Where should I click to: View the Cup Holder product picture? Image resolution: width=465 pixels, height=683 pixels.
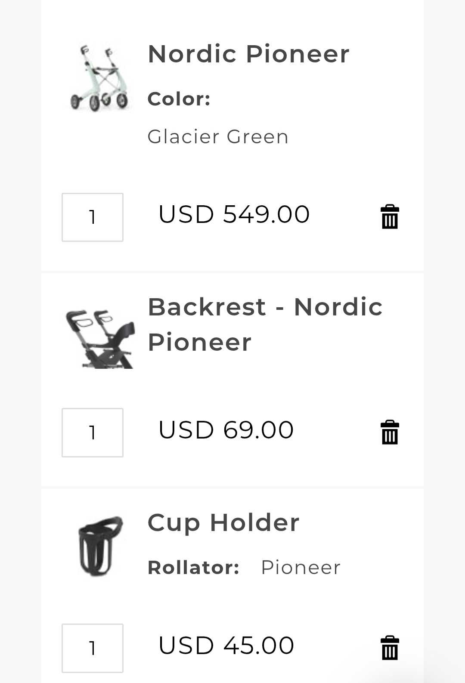(99, 546)
